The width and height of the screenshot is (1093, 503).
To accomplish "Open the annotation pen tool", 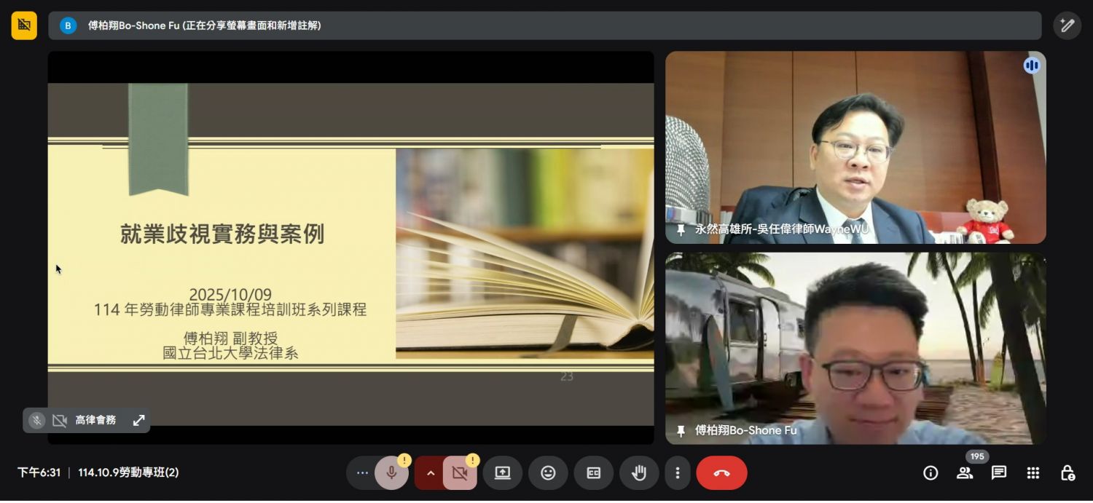I will coord(1067,25).
